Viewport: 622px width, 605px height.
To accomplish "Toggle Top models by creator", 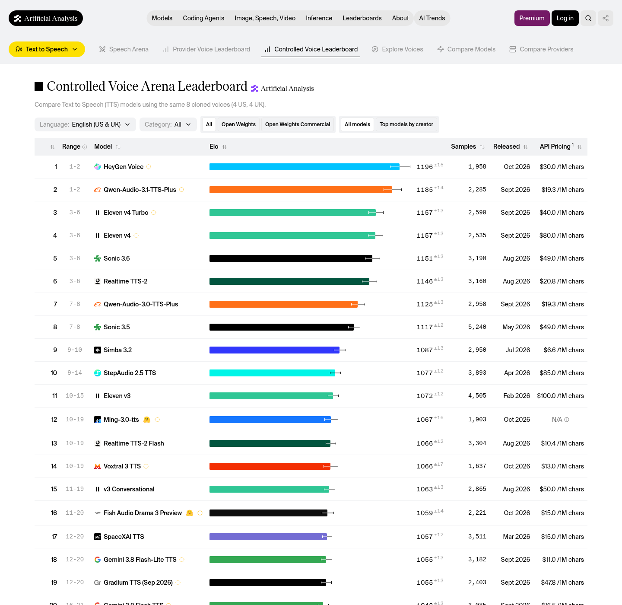I will click(x=406, y=124).
